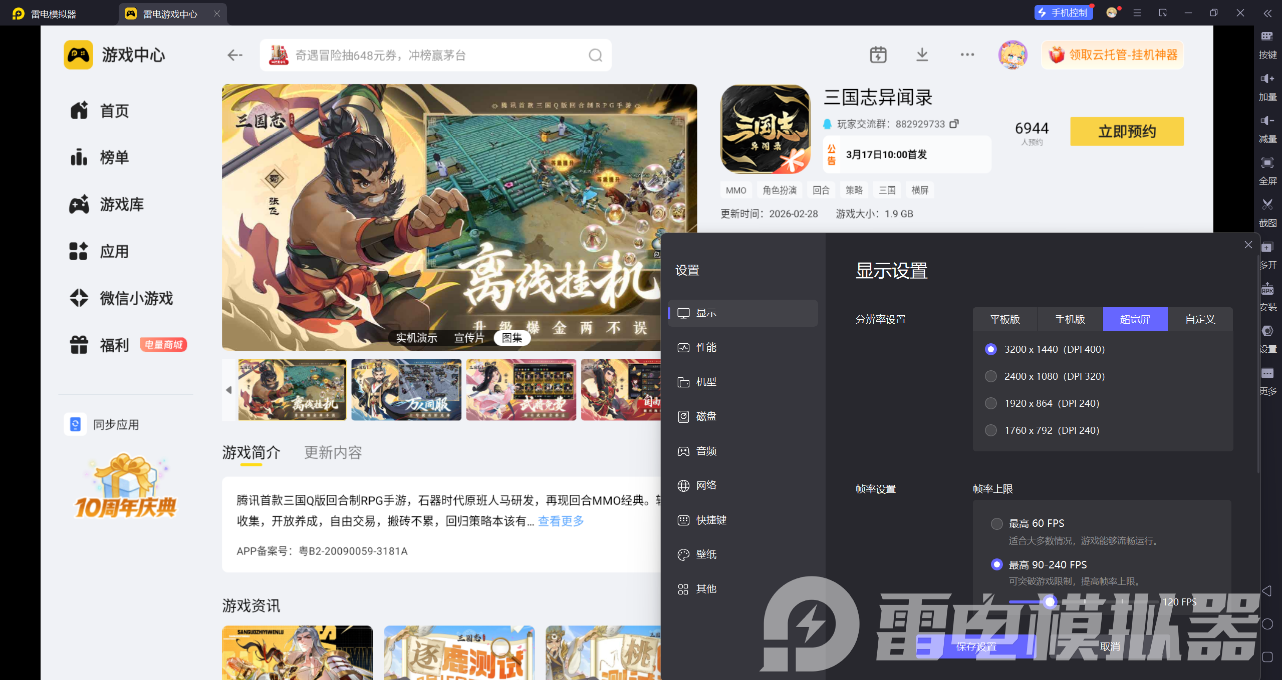Click the screenshot scissors (截图) icon
This screenshot has width=1282, height=680.
click(1267, 205)
